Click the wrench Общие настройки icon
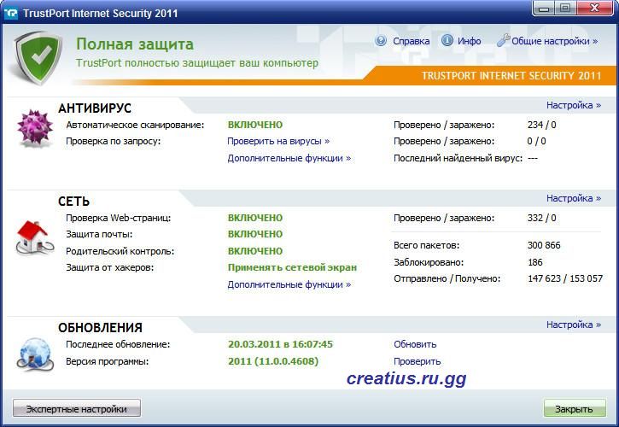The height and width of the screenshot is (427, 619). pos(503,40)
